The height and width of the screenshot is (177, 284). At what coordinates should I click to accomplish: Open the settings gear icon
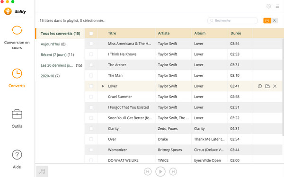click(x=268, y=6)
